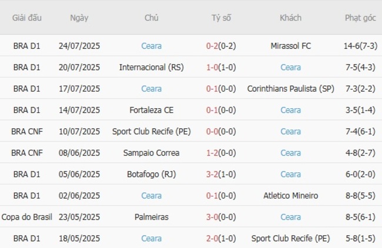
Task: Click the "Tỷ số" column header
Action: [x=221, y=18]
